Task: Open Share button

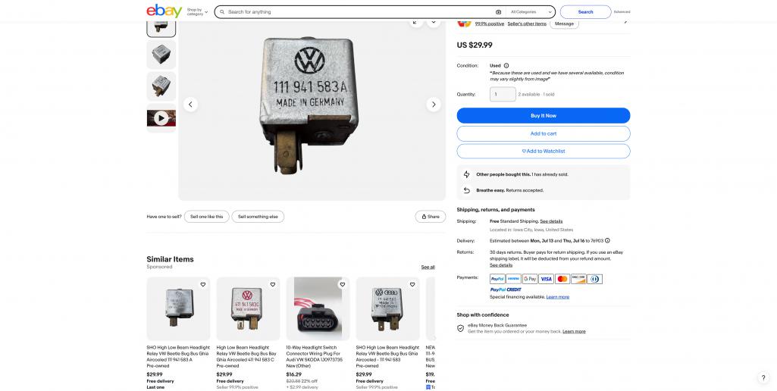Action: [430, 217]
